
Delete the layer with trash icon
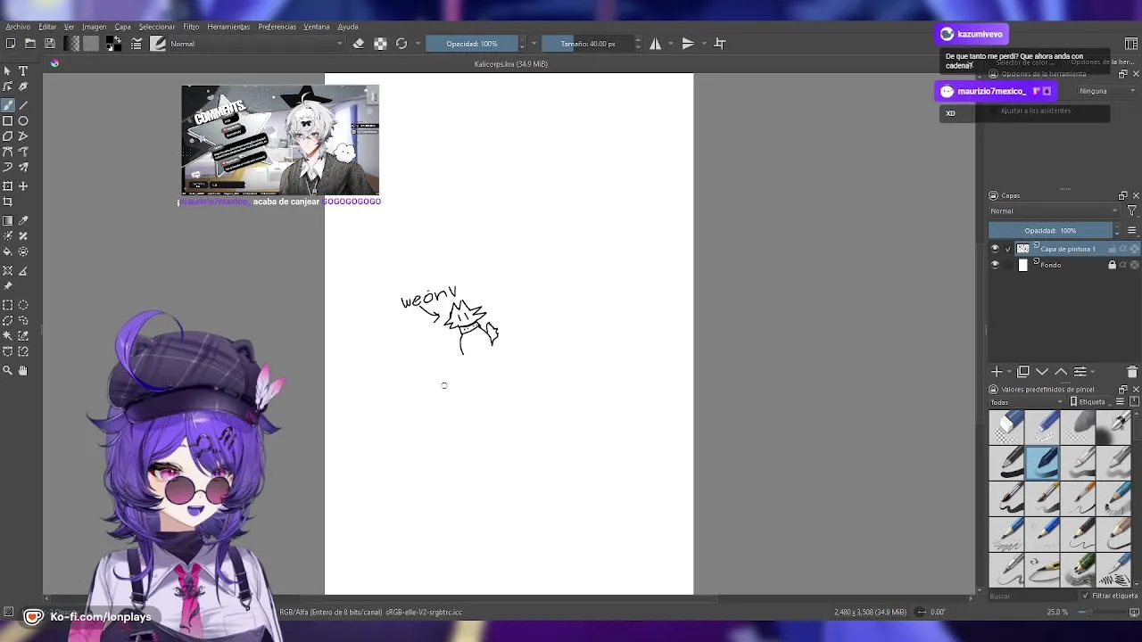click(x=1132, y=372)
